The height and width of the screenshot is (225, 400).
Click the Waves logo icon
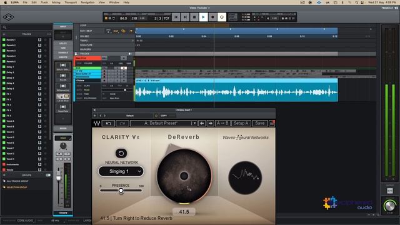point(97,123)
